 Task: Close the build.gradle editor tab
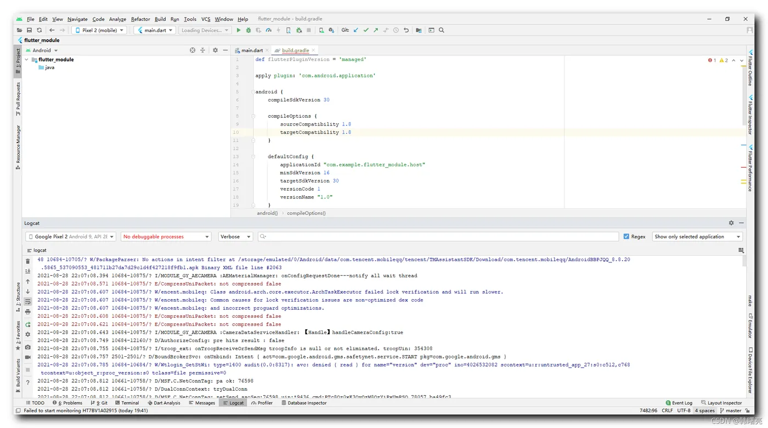tap(313, 50)
